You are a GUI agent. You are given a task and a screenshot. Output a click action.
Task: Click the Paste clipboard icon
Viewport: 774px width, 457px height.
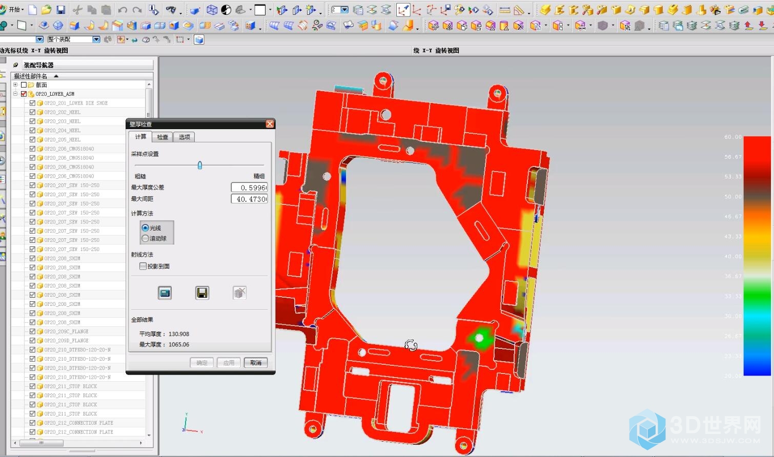tap(106, 10)
